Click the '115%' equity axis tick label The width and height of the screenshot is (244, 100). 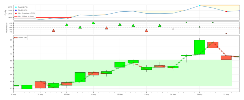(x=10, y=7)
